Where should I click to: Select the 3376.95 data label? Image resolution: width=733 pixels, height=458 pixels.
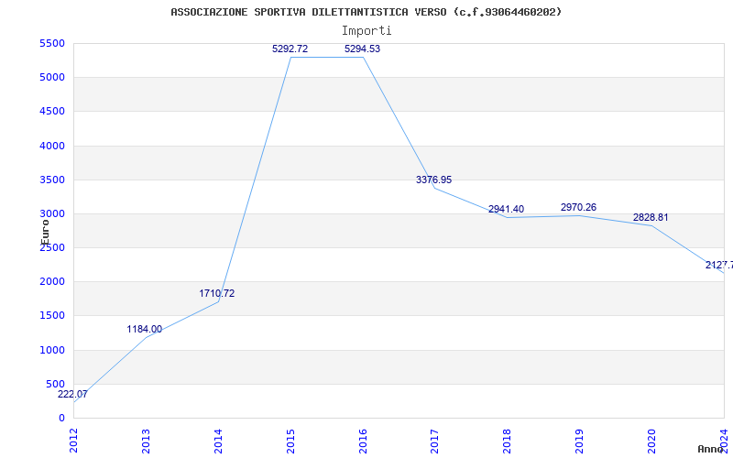point(433,180)
